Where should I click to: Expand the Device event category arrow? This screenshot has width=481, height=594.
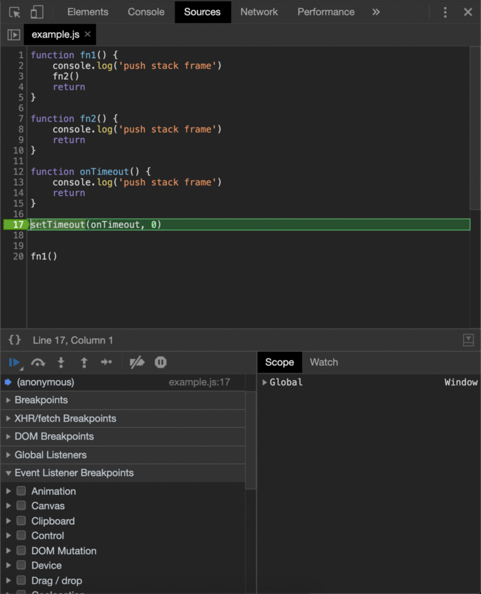pyautogui.click(x=8, y=565)
